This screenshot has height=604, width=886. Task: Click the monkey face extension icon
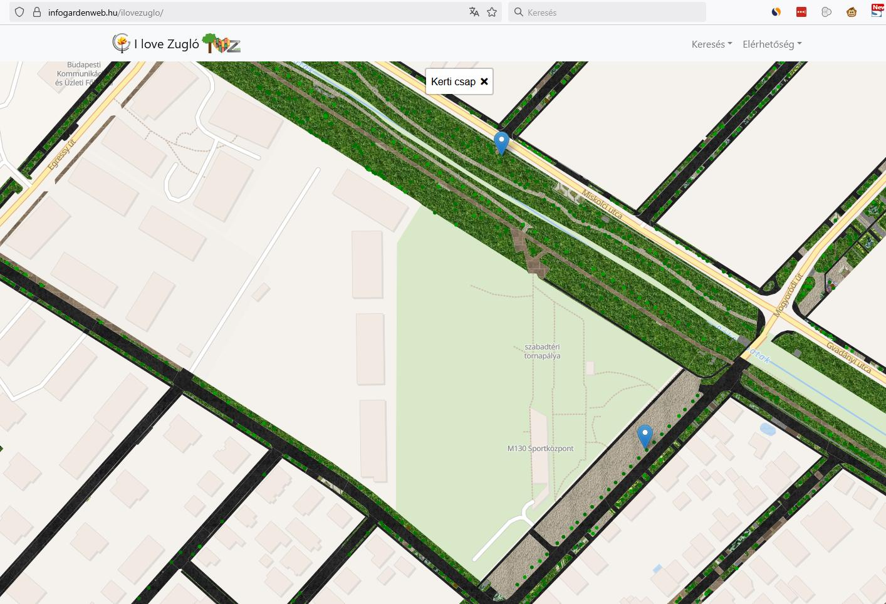[851, 12]
